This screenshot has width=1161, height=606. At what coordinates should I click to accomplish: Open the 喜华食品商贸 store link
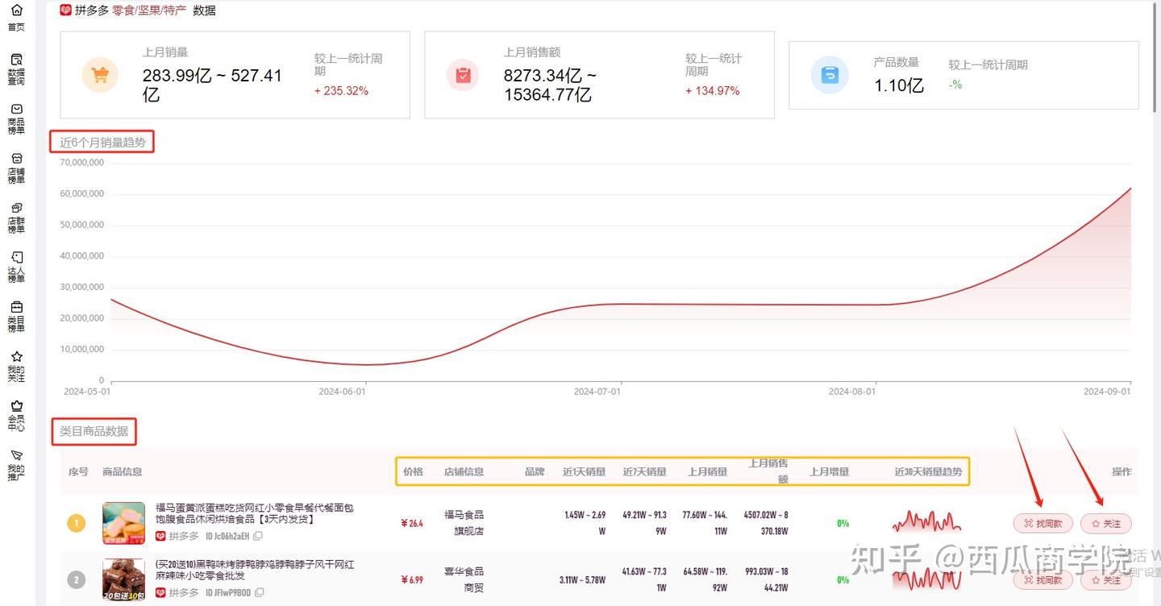pyautogui.click(x=464, y=579)
